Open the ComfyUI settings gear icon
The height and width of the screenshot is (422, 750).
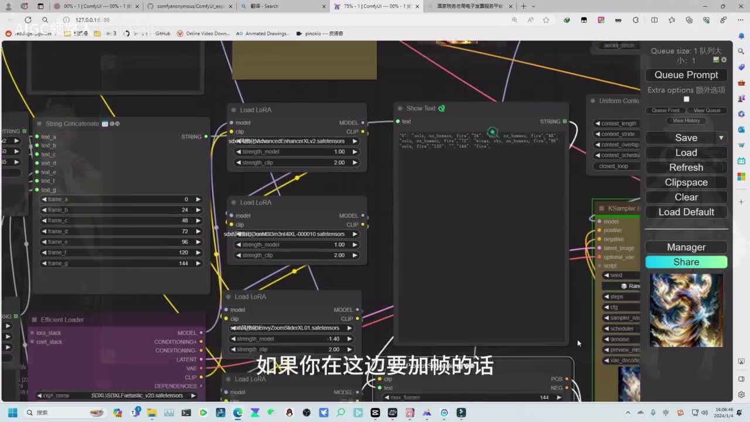pos(724,60)
